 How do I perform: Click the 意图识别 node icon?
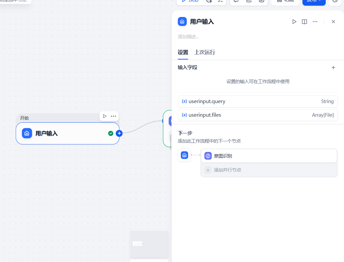(x=208, y=156)
